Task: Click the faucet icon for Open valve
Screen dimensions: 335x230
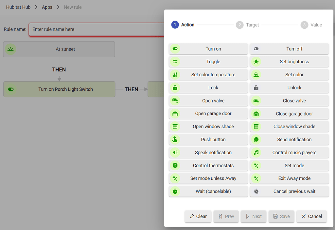Action: click(x=175, y=101)
